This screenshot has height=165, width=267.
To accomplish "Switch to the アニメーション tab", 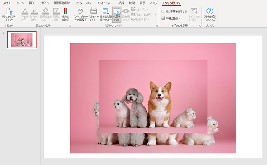I will [83, 3].
